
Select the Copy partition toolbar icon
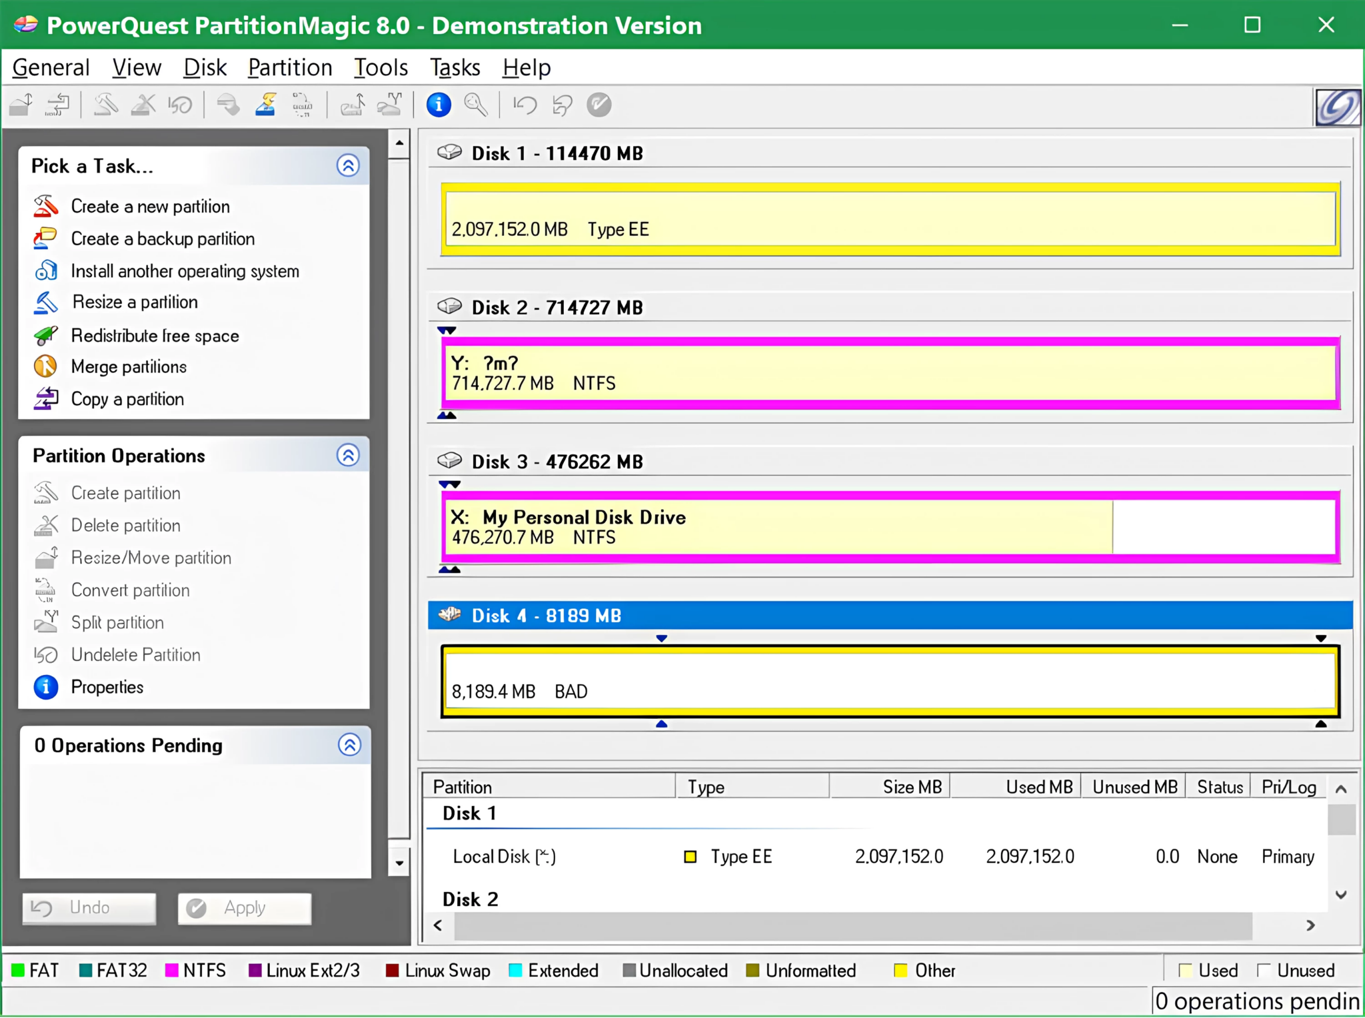coord(57,105)
